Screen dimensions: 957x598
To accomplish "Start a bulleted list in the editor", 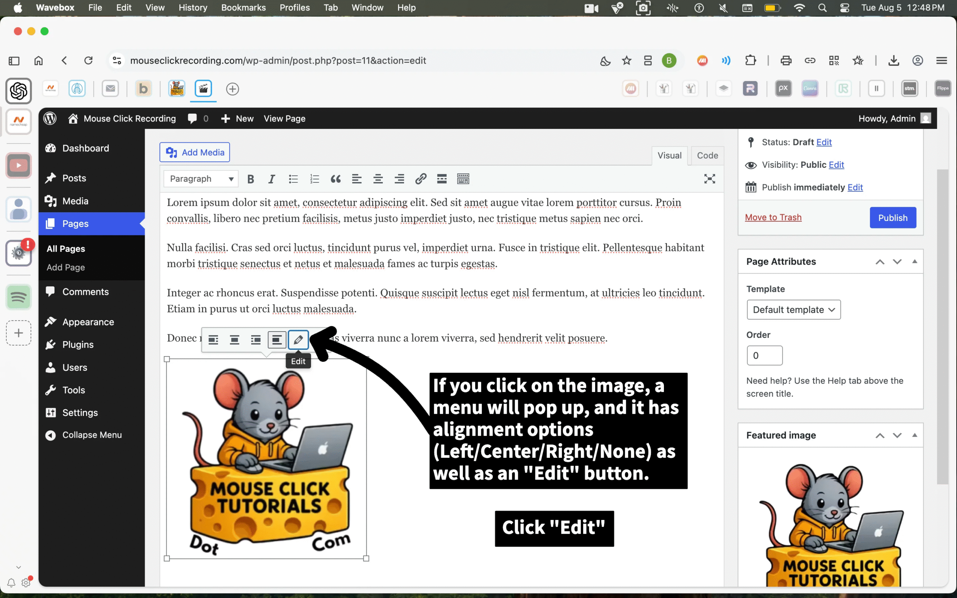I will (x=293, y=179).
